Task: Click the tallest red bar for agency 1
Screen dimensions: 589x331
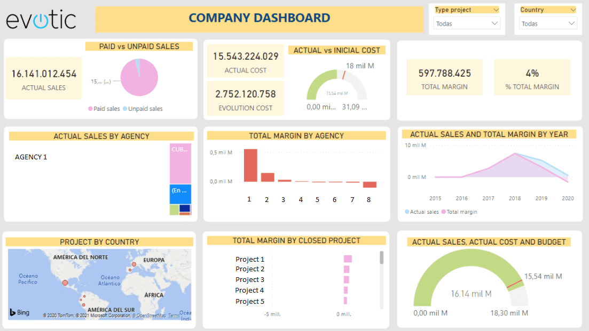Action: [x=250, y=165]
